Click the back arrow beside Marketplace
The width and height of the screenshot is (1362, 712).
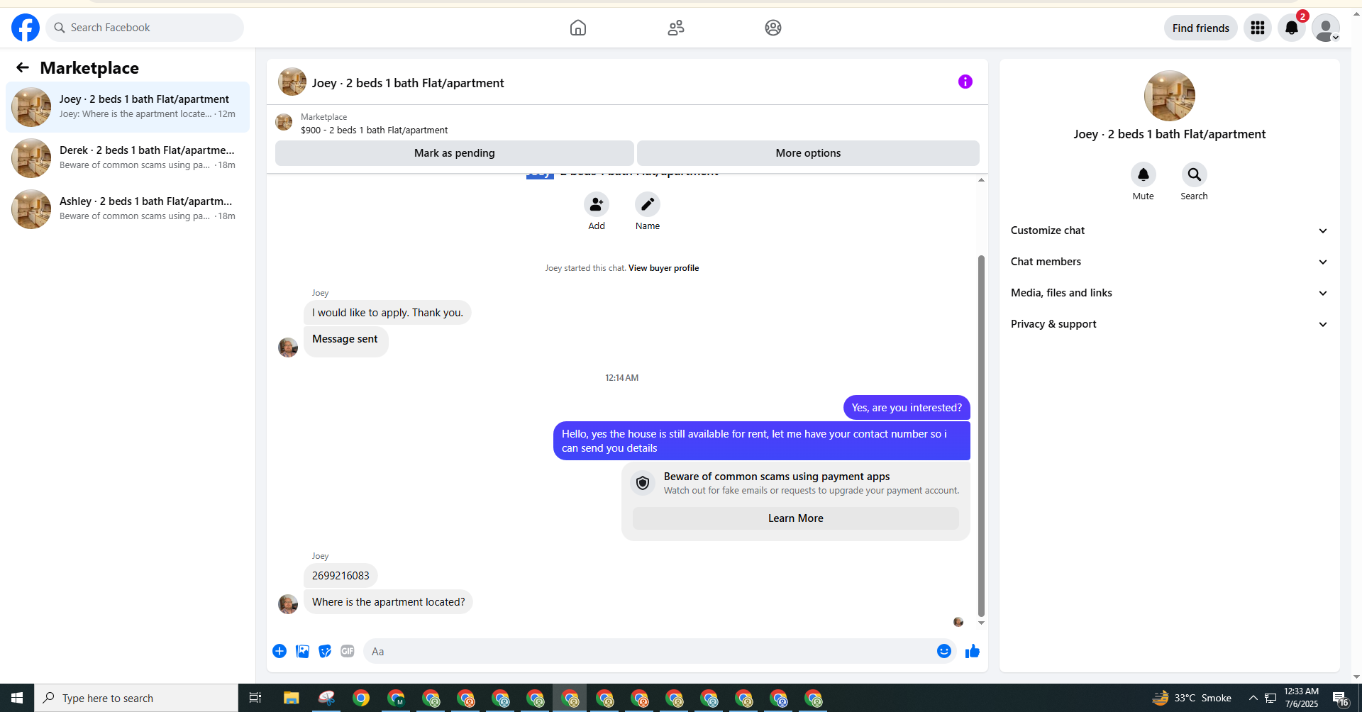[23, 67]
